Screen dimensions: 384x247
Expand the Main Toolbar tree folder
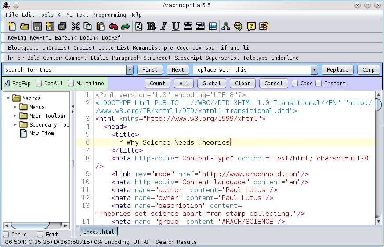(15, 116)
